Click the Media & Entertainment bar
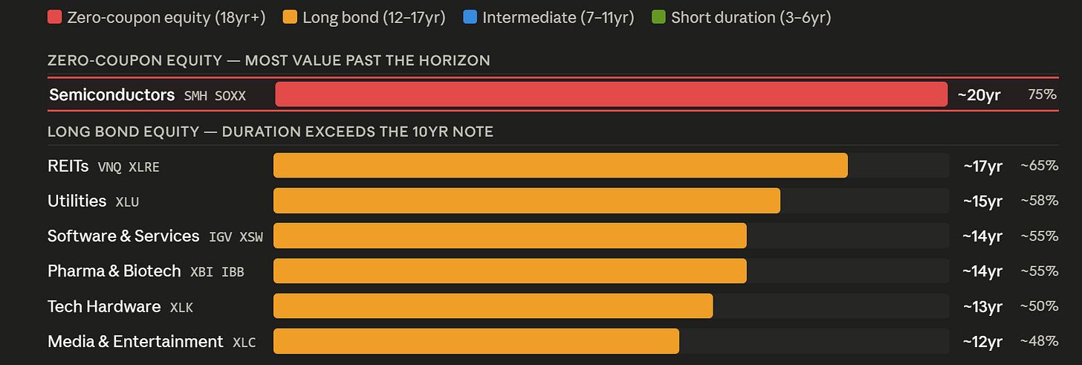1082x365 pixels. 476,341
